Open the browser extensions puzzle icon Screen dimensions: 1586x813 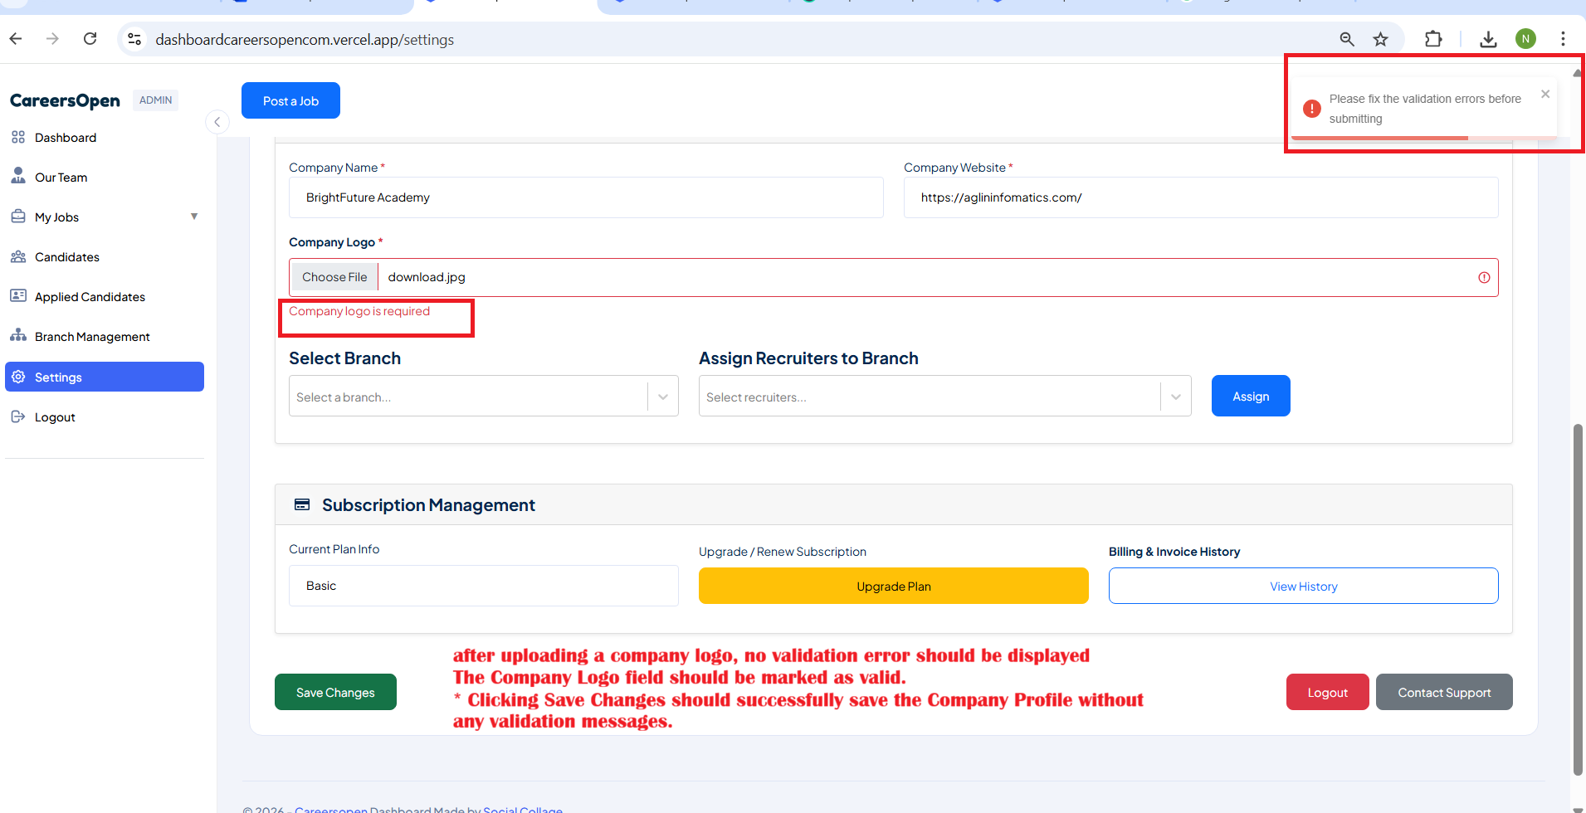[1433, 39]
